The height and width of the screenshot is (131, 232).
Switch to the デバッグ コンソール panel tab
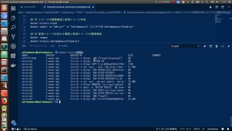click(x=38, y=46)
